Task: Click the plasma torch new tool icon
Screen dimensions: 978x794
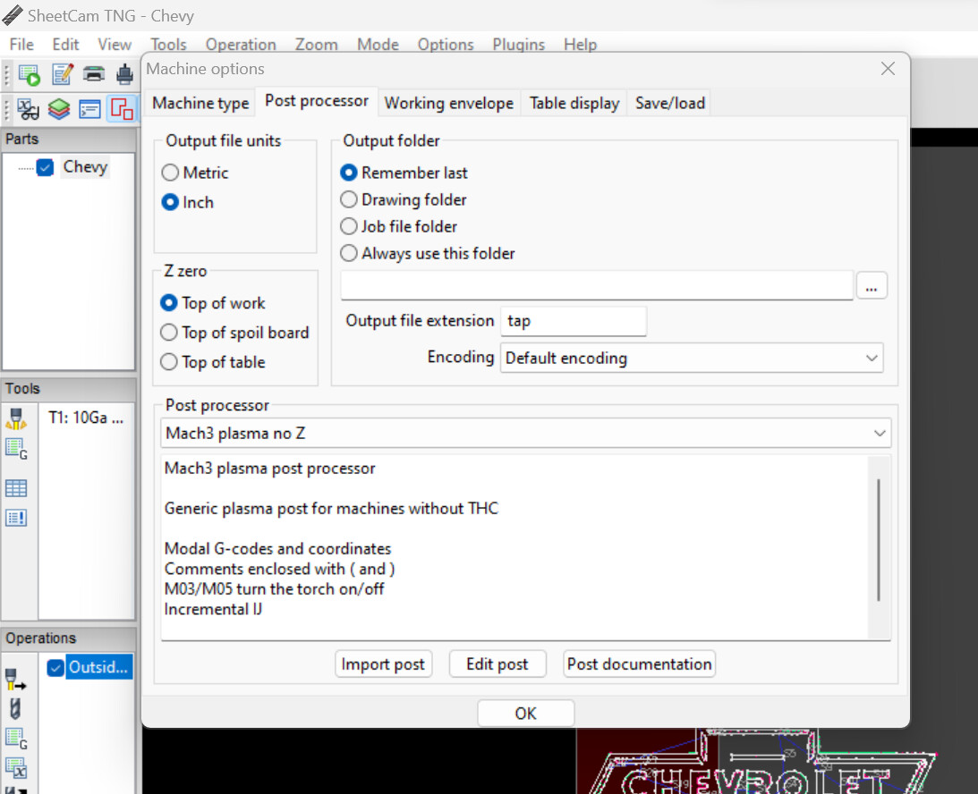Action: [x=16, y=418]
